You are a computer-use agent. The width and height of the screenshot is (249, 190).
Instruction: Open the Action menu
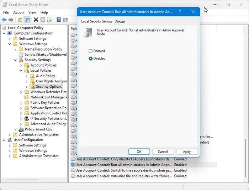(x=18, y=12)
